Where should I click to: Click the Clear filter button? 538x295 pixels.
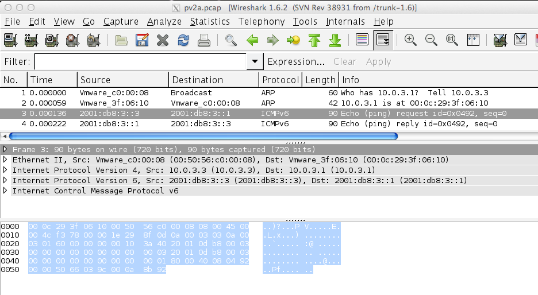click(345, 61)
